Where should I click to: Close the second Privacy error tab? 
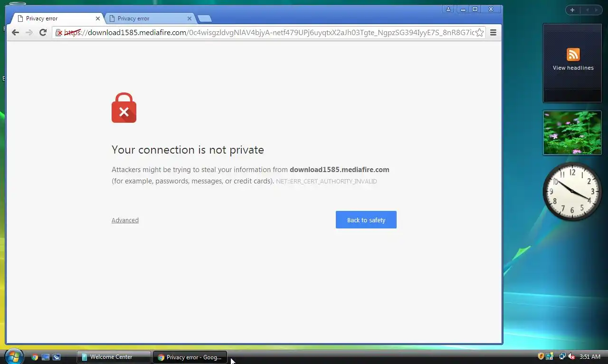point(190,18)
